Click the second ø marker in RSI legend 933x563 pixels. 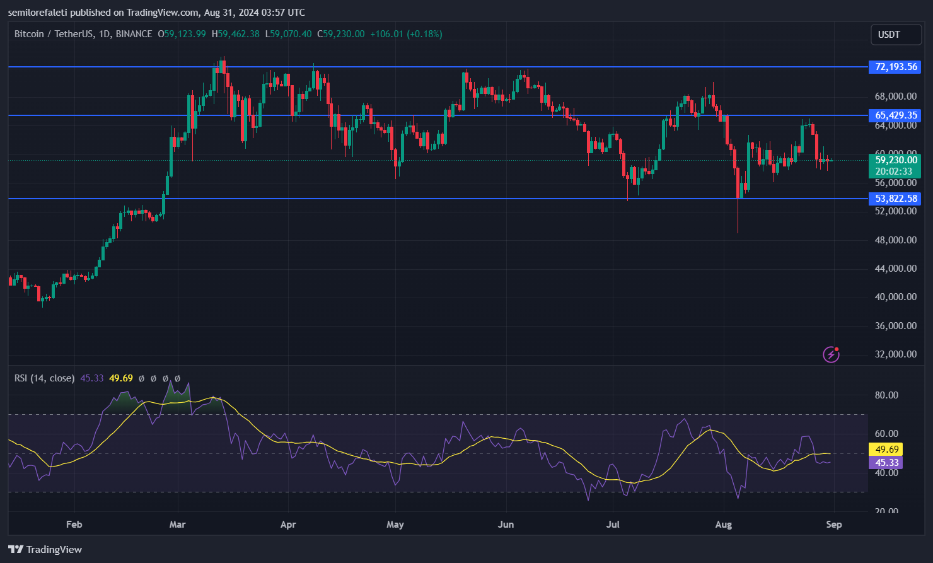click(x=154, y=378)
